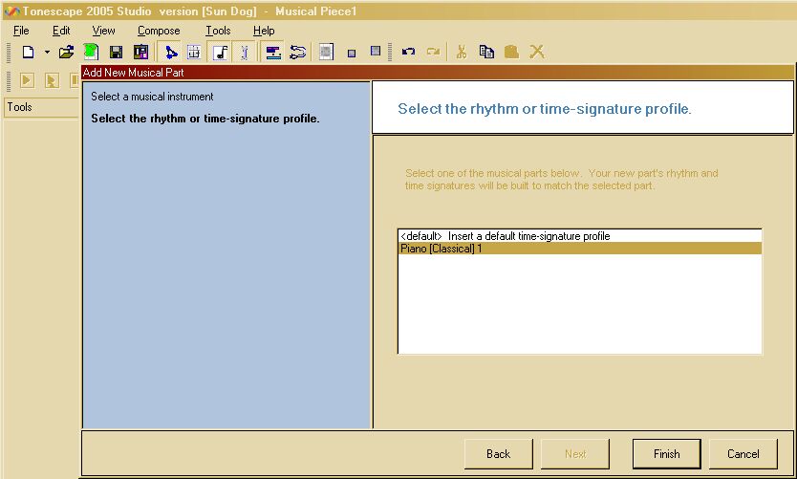This screenshot has width=797, height=479.
Task: Click the grayed-out Redo icon
Action: 433,52
